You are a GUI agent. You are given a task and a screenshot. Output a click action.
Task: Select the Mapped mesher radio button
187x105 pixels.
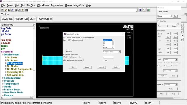point(165,66)
